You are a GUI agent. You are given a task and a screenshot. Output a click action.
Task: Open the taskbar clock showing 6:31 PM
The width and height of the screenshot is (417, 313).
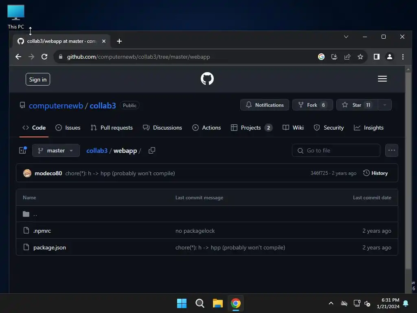(388, 303)
